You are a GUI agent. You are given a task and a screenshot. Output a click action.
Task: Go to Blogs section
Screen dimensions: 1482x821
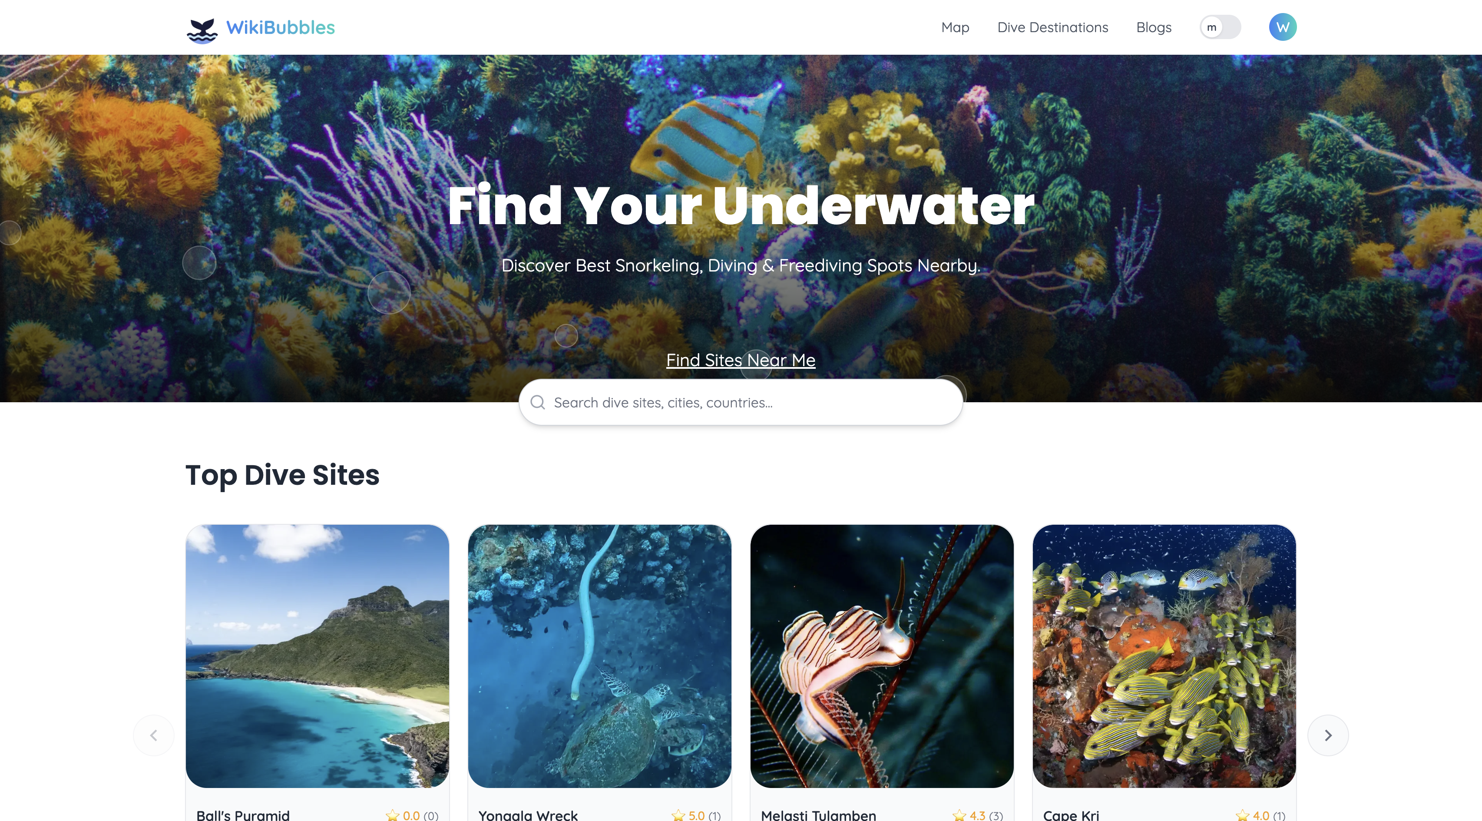1154,27
